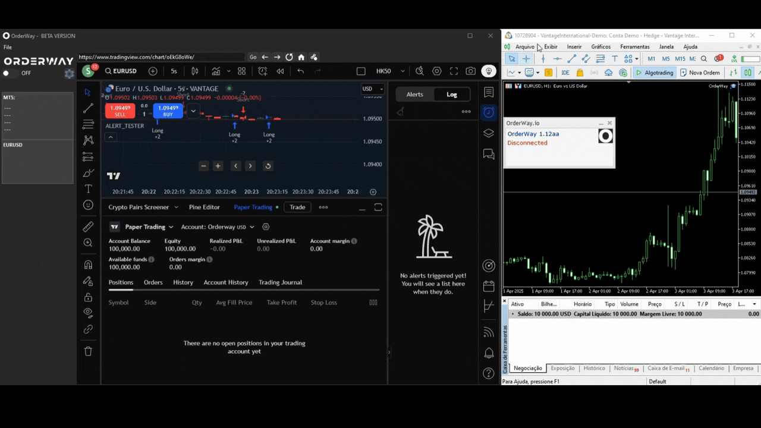This screenshot has width=761, height=428.
Task: Open MetaTrader Ferramentas menu
Action: [635, 47]
